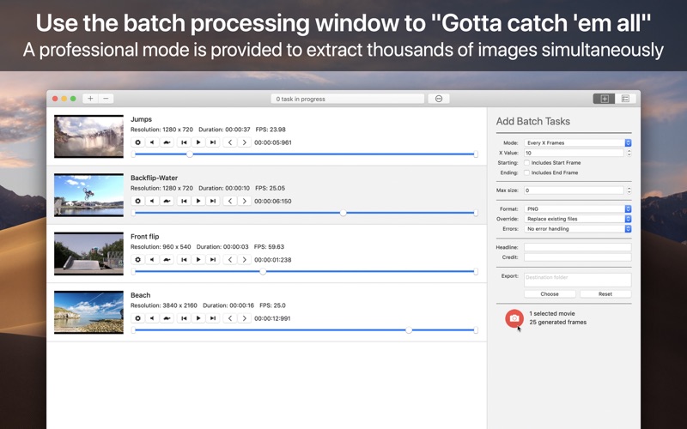The image size is (687, 429).
Task: Open the gear settings for Front flip
Action: [137, 260]
